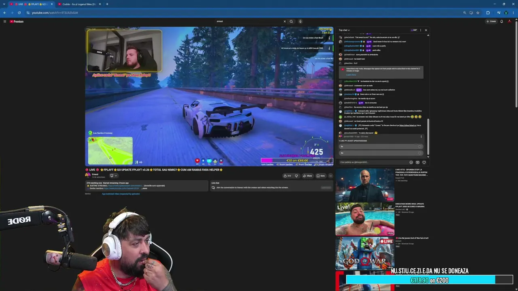Screen dimensions: 518x291
Task: Close the live chat panel
Action: point(426,30)
